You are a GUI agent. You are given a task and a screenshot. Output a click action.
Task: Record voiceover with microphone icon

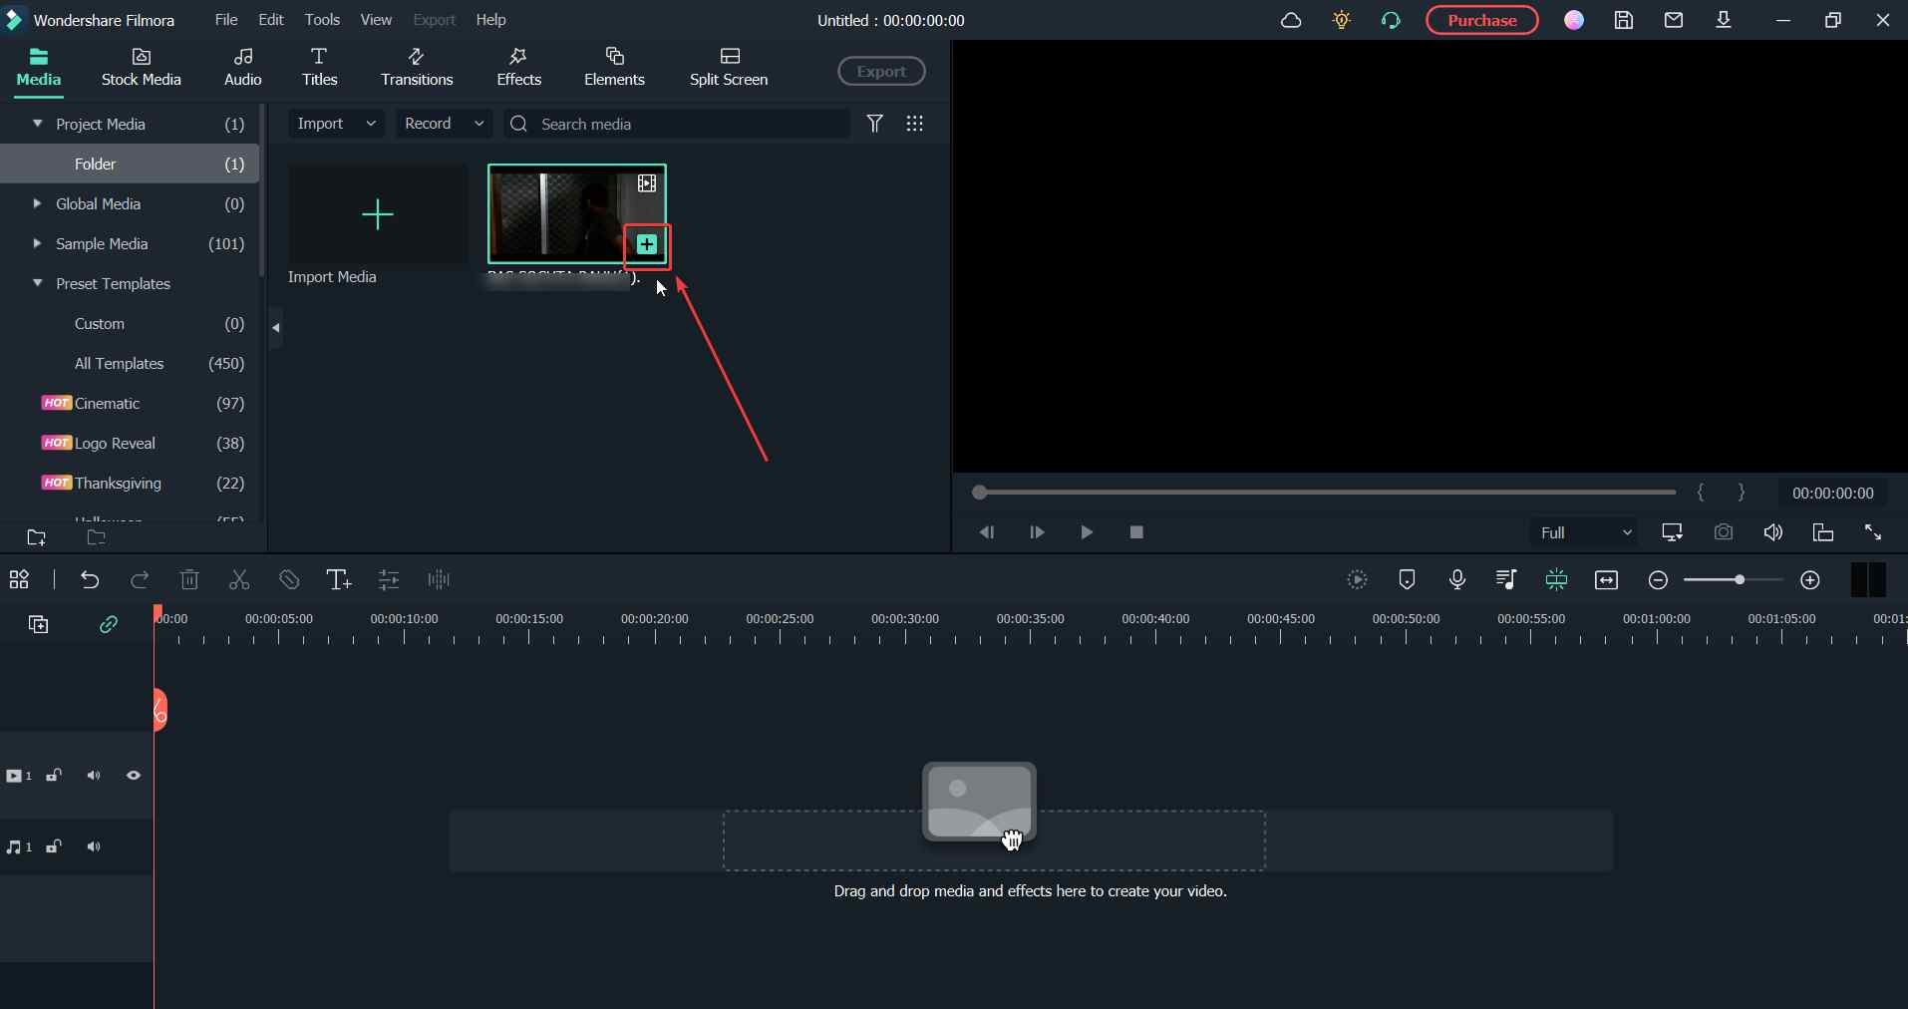point(1457,579)
